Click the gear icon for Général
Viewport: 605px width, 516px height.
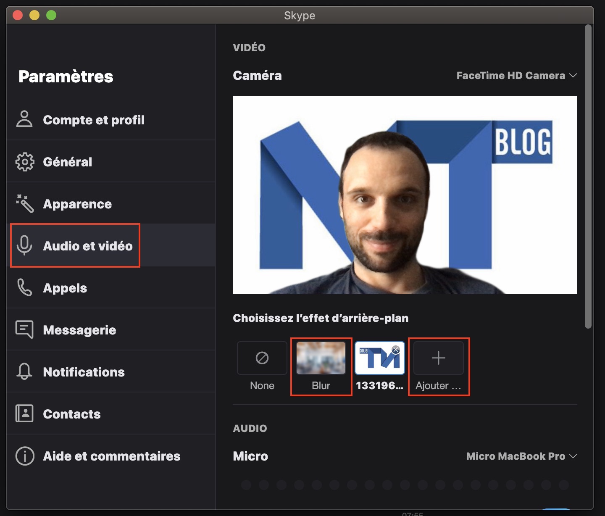24,162
